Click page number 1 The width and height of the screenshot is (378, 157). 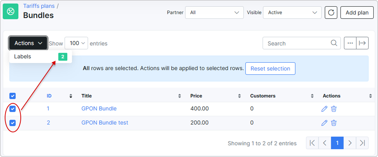coord(337,143)
